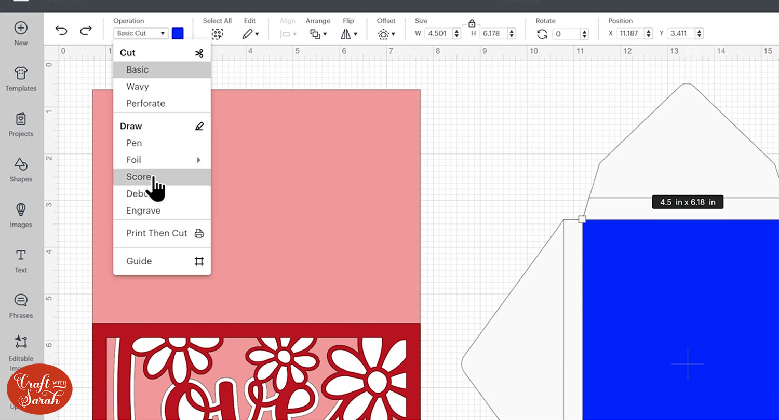
Task: Toggle the size aspect ratio lock
Action: point(472,23)
